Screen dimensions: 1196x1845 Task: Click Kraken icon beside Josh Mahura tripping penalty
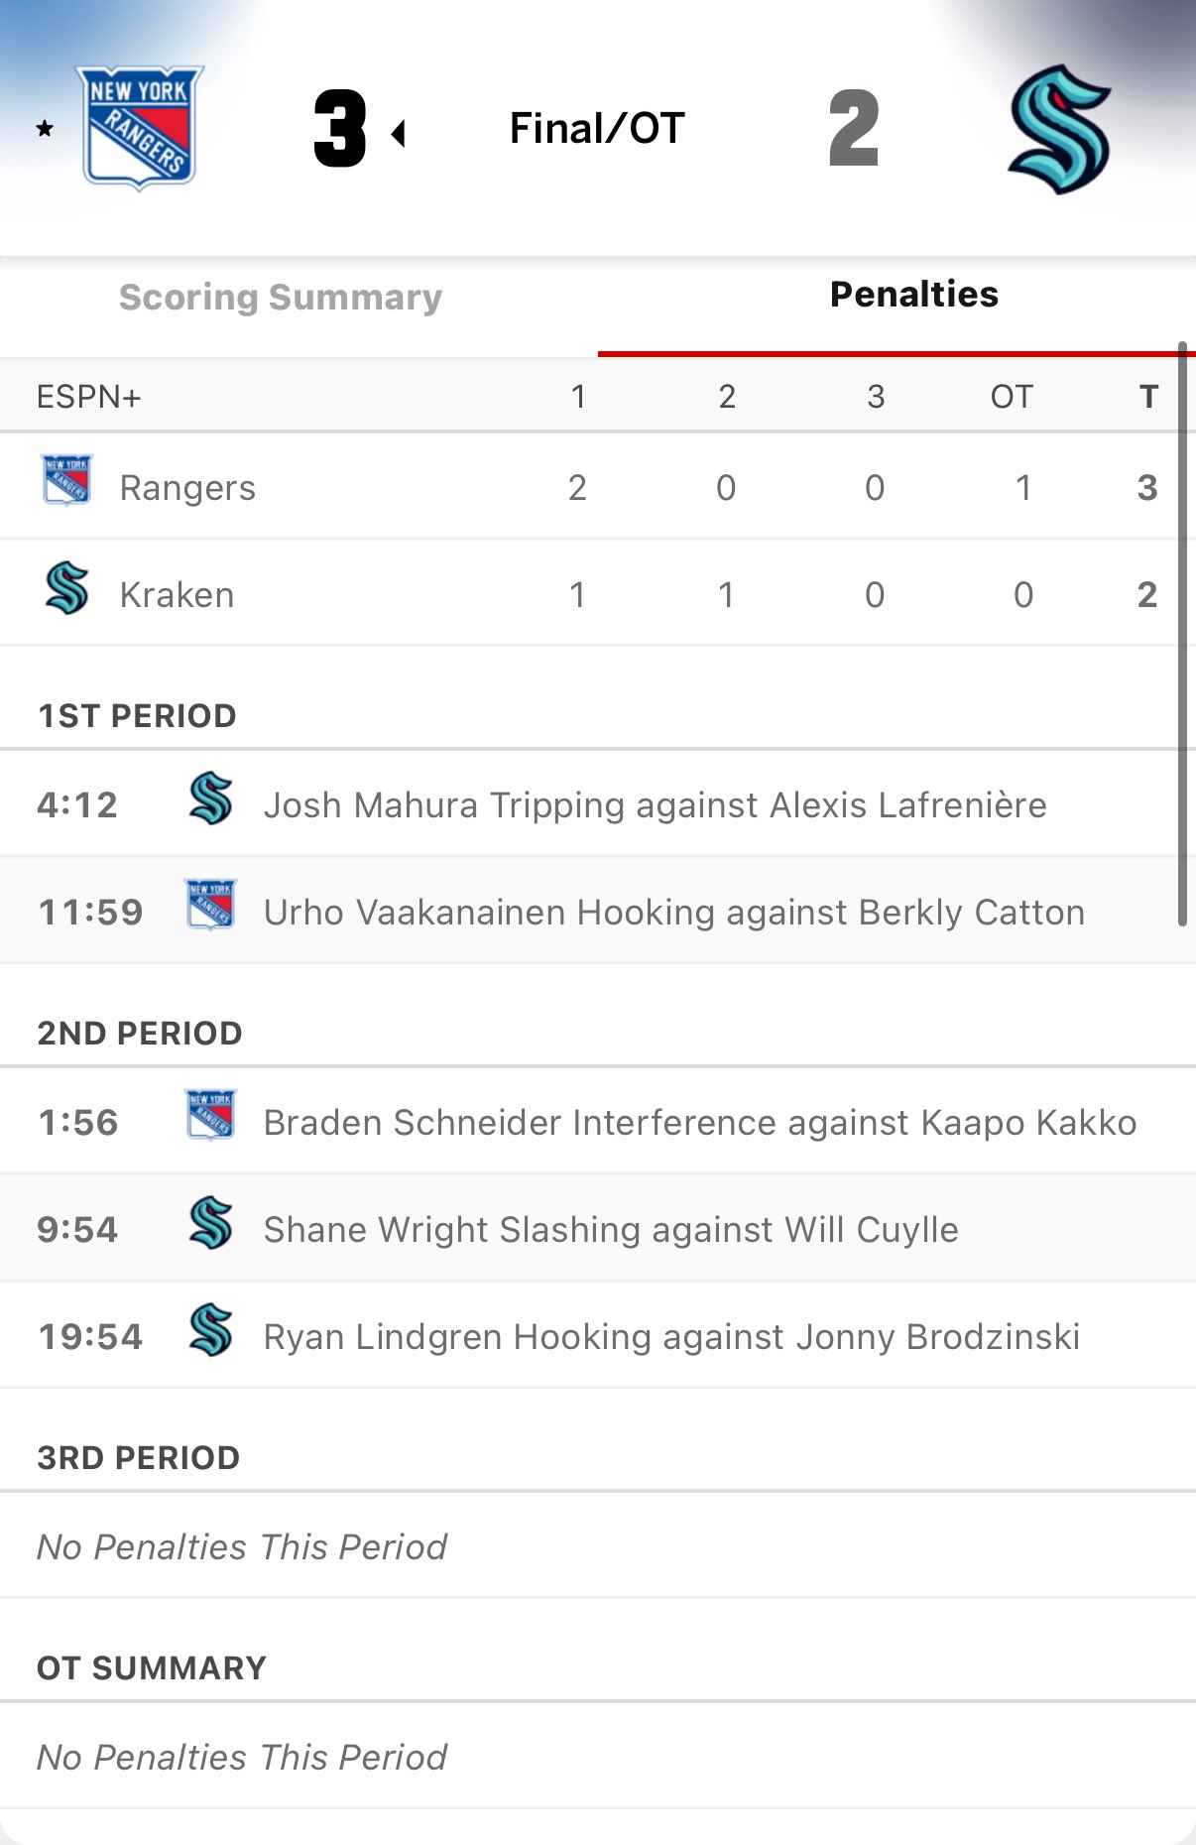pyautogui.click(x=210, y=799)
